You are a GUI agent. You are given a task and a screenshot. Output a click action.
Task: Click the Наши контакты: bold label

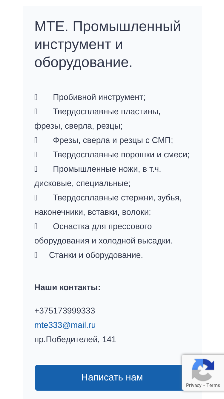67,287
